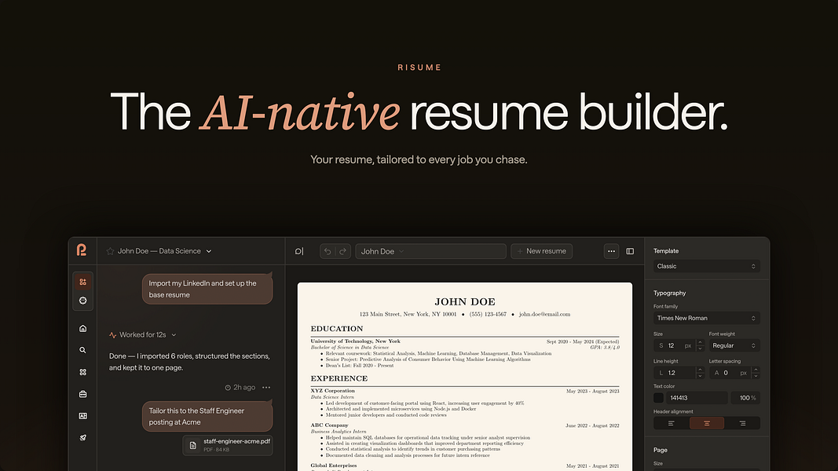Image resolution: width=838 pixels, height=471 pixels.
Task: Expand the John Doe — Data Science dropdown
Action: 209,251
